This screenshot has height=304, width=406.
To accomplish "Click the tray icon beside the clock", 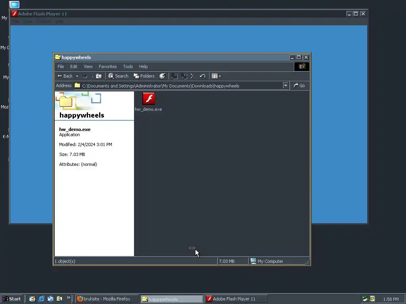I will click(372, 299).
